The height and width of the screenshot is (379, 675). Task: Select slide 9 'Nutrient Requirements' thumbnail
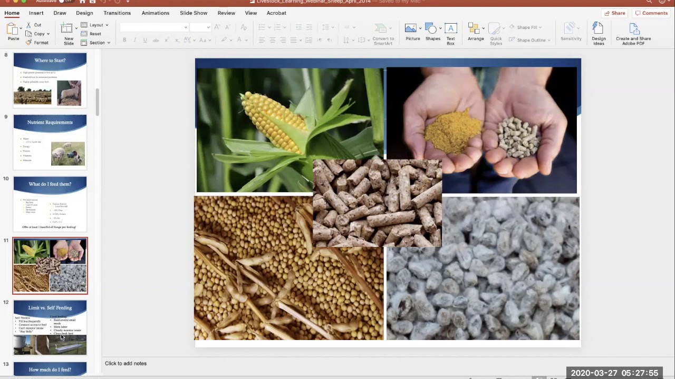click(50, 142)
